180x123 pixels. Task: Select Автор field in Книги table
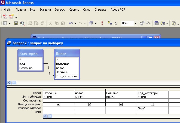[67, 68]
